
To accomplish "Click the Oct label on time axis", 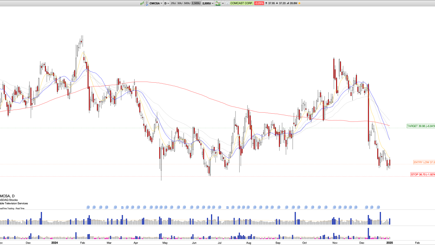I will pos(304,243).
